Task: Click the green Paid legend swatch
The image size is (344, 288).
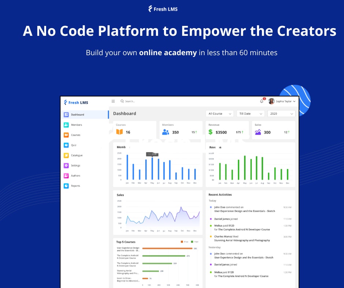Action: coord(192,242)
